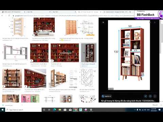The image size is (163, 122).
Task: Open Cortana from the taskbar
Action: pos(44,110)
